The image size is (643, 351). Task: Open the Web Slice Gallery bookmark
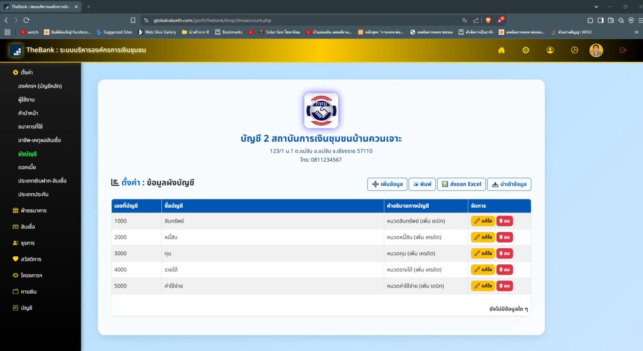point(157,32)
